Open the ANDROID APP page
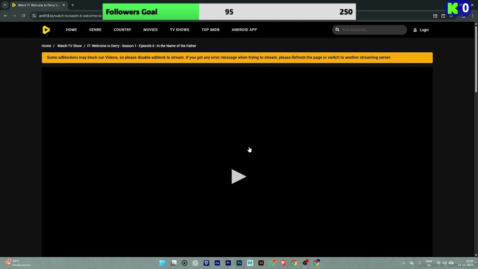This screenshot has width=478, height=269. 244,30
